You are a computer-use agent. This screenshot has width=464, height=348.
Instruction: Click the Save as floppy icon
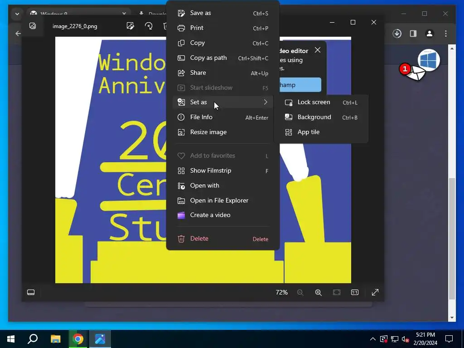click(x=181, y=13)
